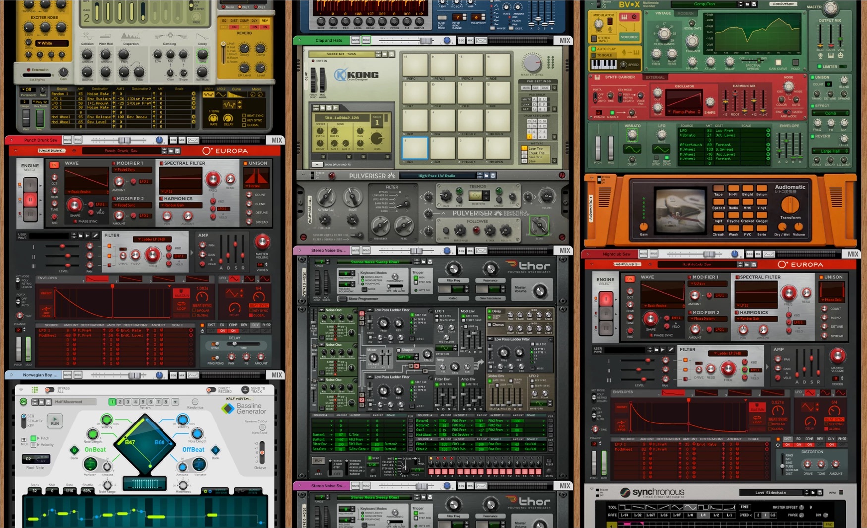Browse patches on Nightclub Saw Europa
Image resolution: width=867 pixels, height=528 pixels.
[747, 264]
